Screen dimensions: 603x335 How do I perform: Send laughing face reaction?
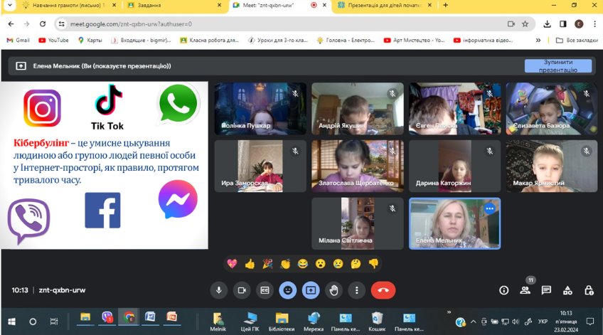[x=303, y=263]
